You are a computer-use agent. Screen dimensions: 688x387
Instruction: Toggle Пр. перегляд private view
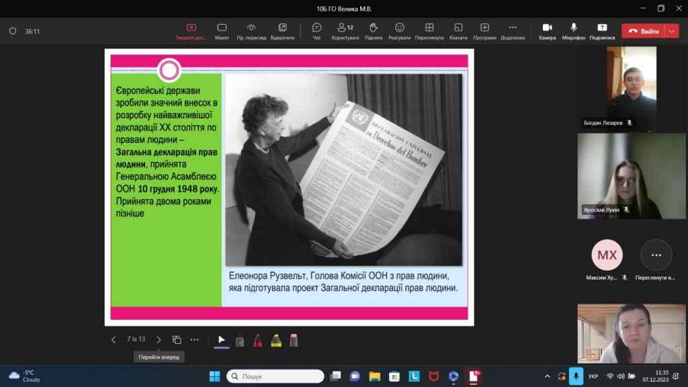coord(251,31)
